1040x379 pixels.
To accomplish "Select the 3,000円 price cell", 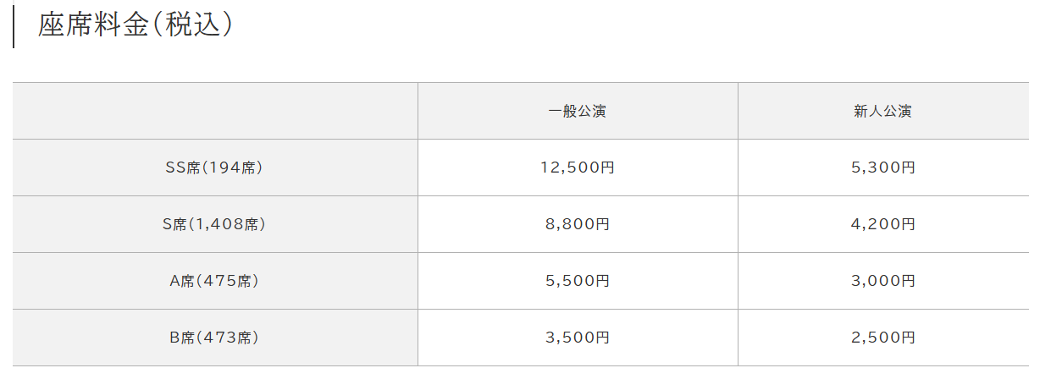I will [x=883, y=281].
